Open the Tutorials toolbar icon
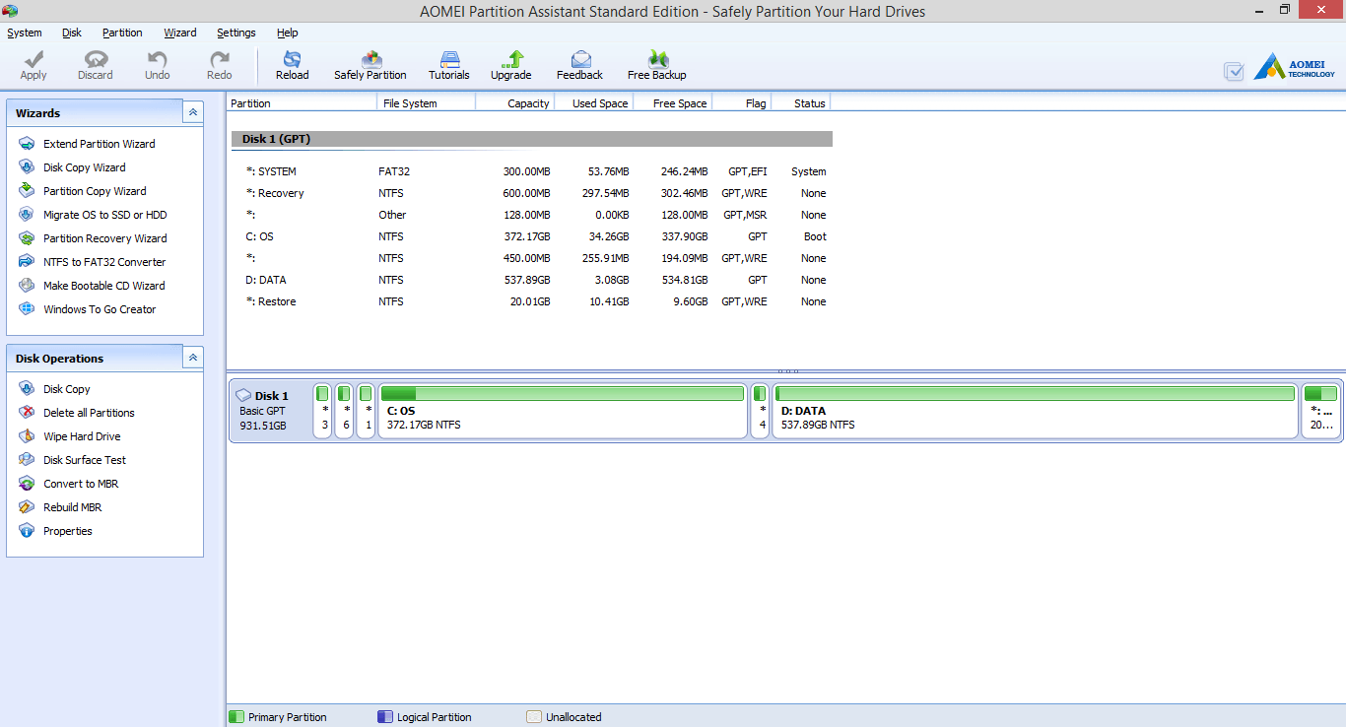The image size is (1346, 727). 449,60
